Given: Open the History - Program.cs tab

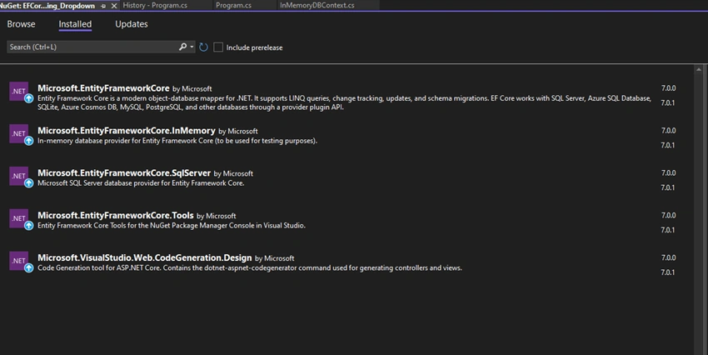Looking at the screenshot, I should 155,6.
